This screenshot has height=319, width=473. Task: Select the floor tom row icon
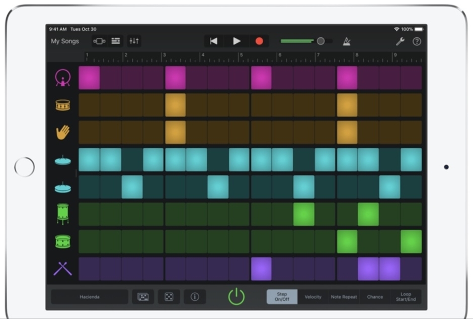click(63, 214)
